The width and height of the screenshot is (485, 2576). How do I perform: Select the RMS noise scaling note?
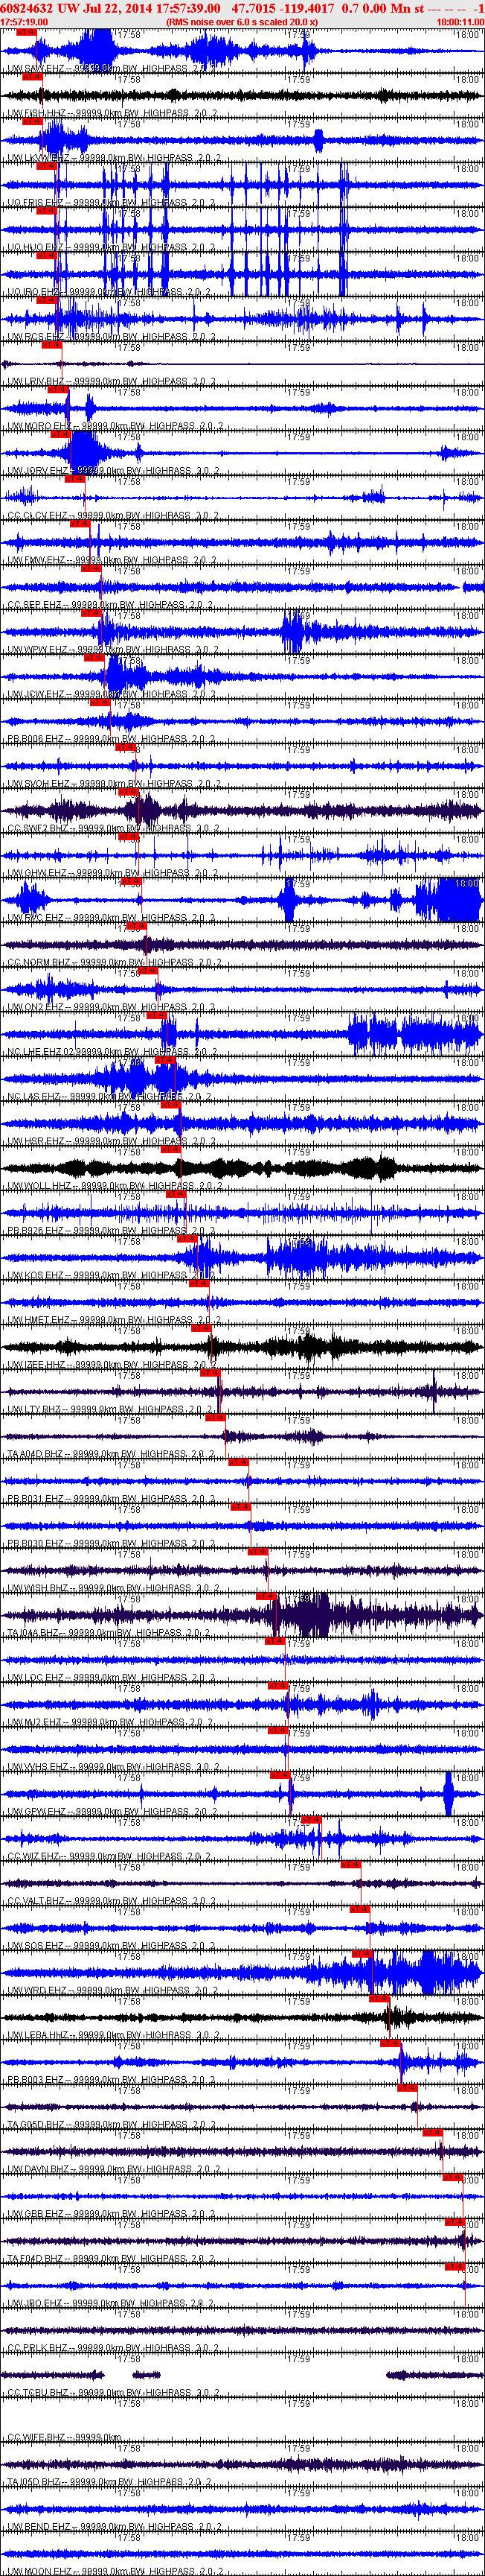(242, 21)
